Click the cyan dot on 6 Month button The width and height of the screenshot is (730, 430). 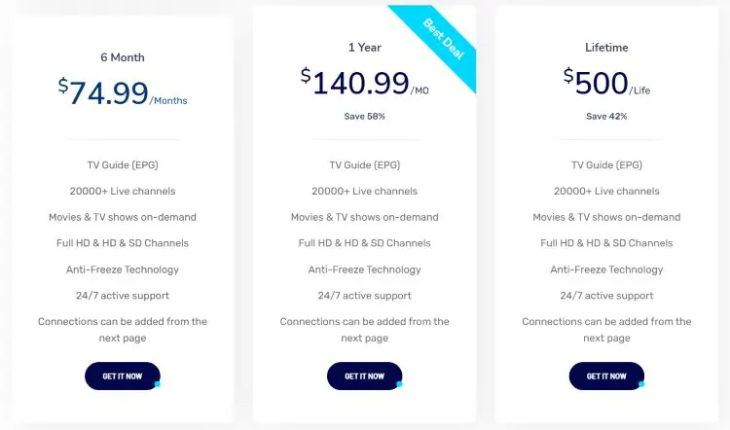pos(158,384)
